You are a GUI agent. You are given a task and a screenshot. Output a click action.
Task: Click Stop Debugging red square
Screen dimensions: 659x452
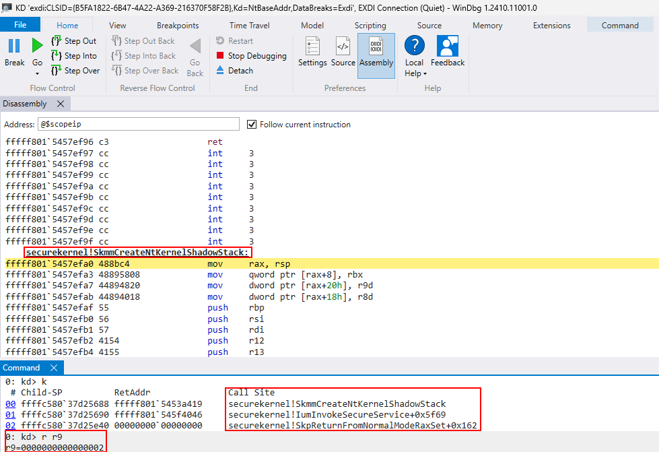click(220, 55)
